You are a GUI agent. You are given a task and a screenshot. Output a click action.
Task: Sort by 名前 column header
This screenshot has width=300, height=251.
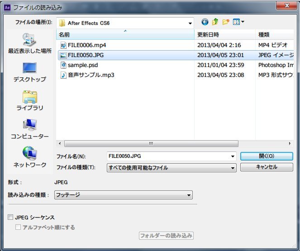(125, 35)
